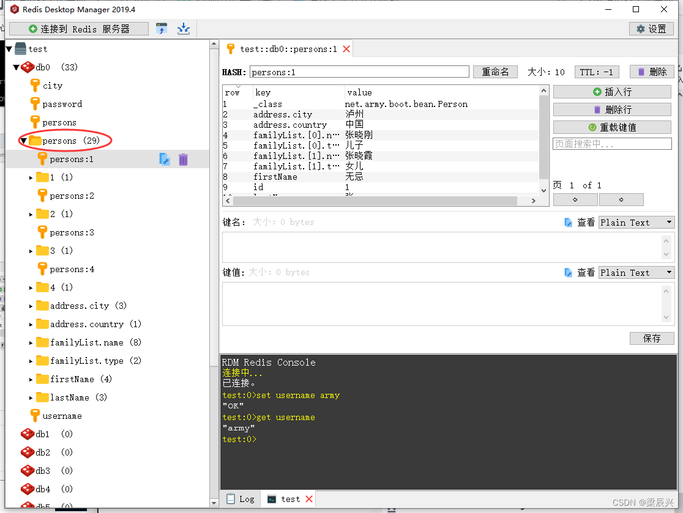Click the tree panel scroll down arrow

tap(214, 503)
